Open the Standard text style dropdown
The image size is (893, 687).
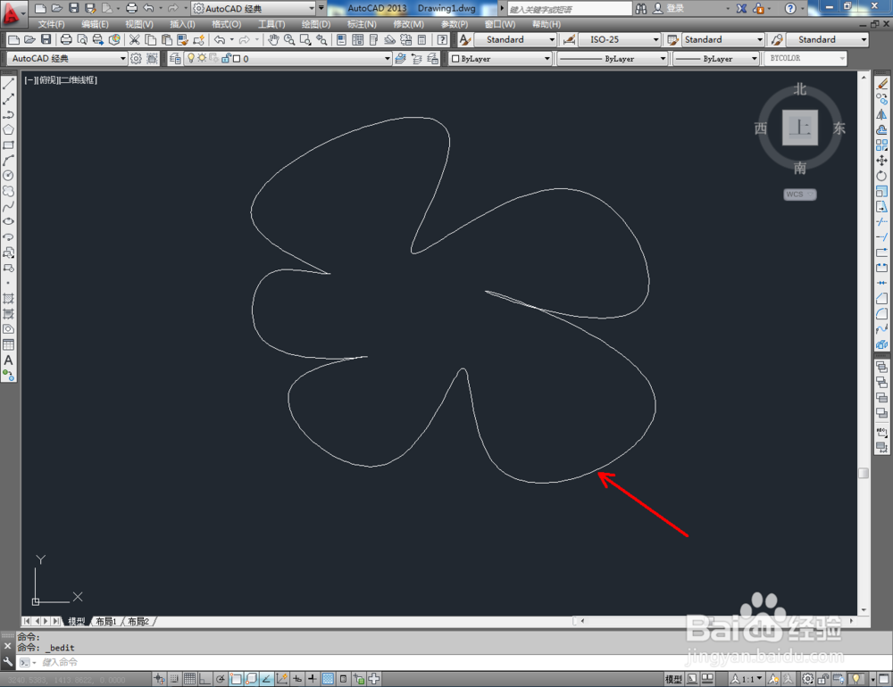click(x=513, y=39)
